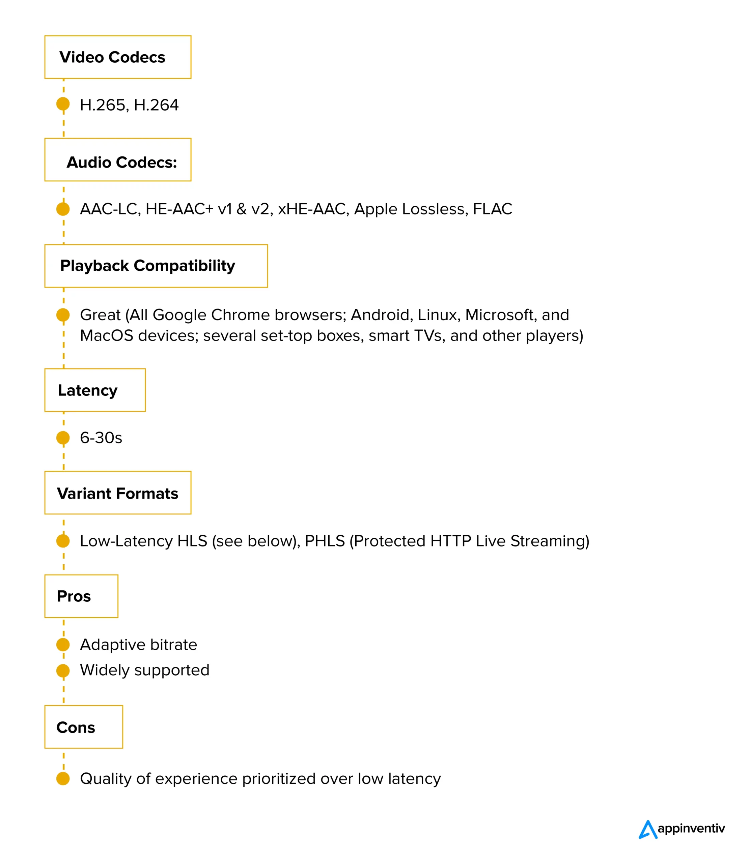This screenshot has width=750, height=863.
Task: Click the bullet dot next to 6-30s
Action: [x=63, y=438]
